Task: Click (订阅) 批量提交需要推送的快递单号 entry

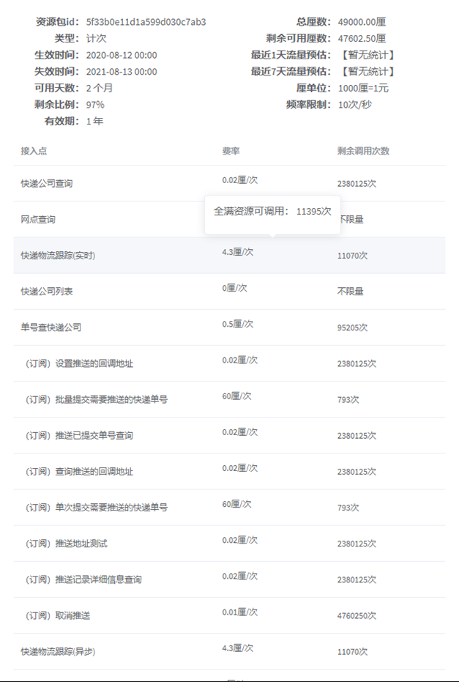Action: coord(97,399)
